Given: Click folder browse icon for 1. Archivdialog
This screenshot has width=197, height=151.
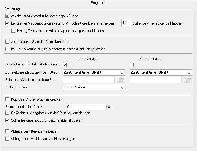Looking at the screenshot, I should pos(121,80).
